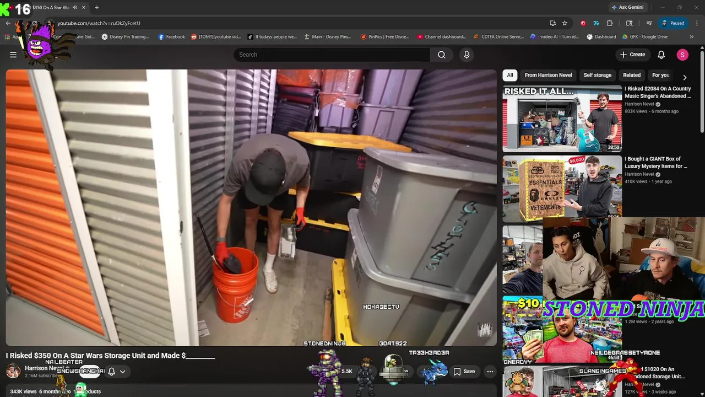The height and width of the screenshot is (397, 705).
Task: Open the PinPics Free Disney bookmark
Action: [x=385, y=37]
